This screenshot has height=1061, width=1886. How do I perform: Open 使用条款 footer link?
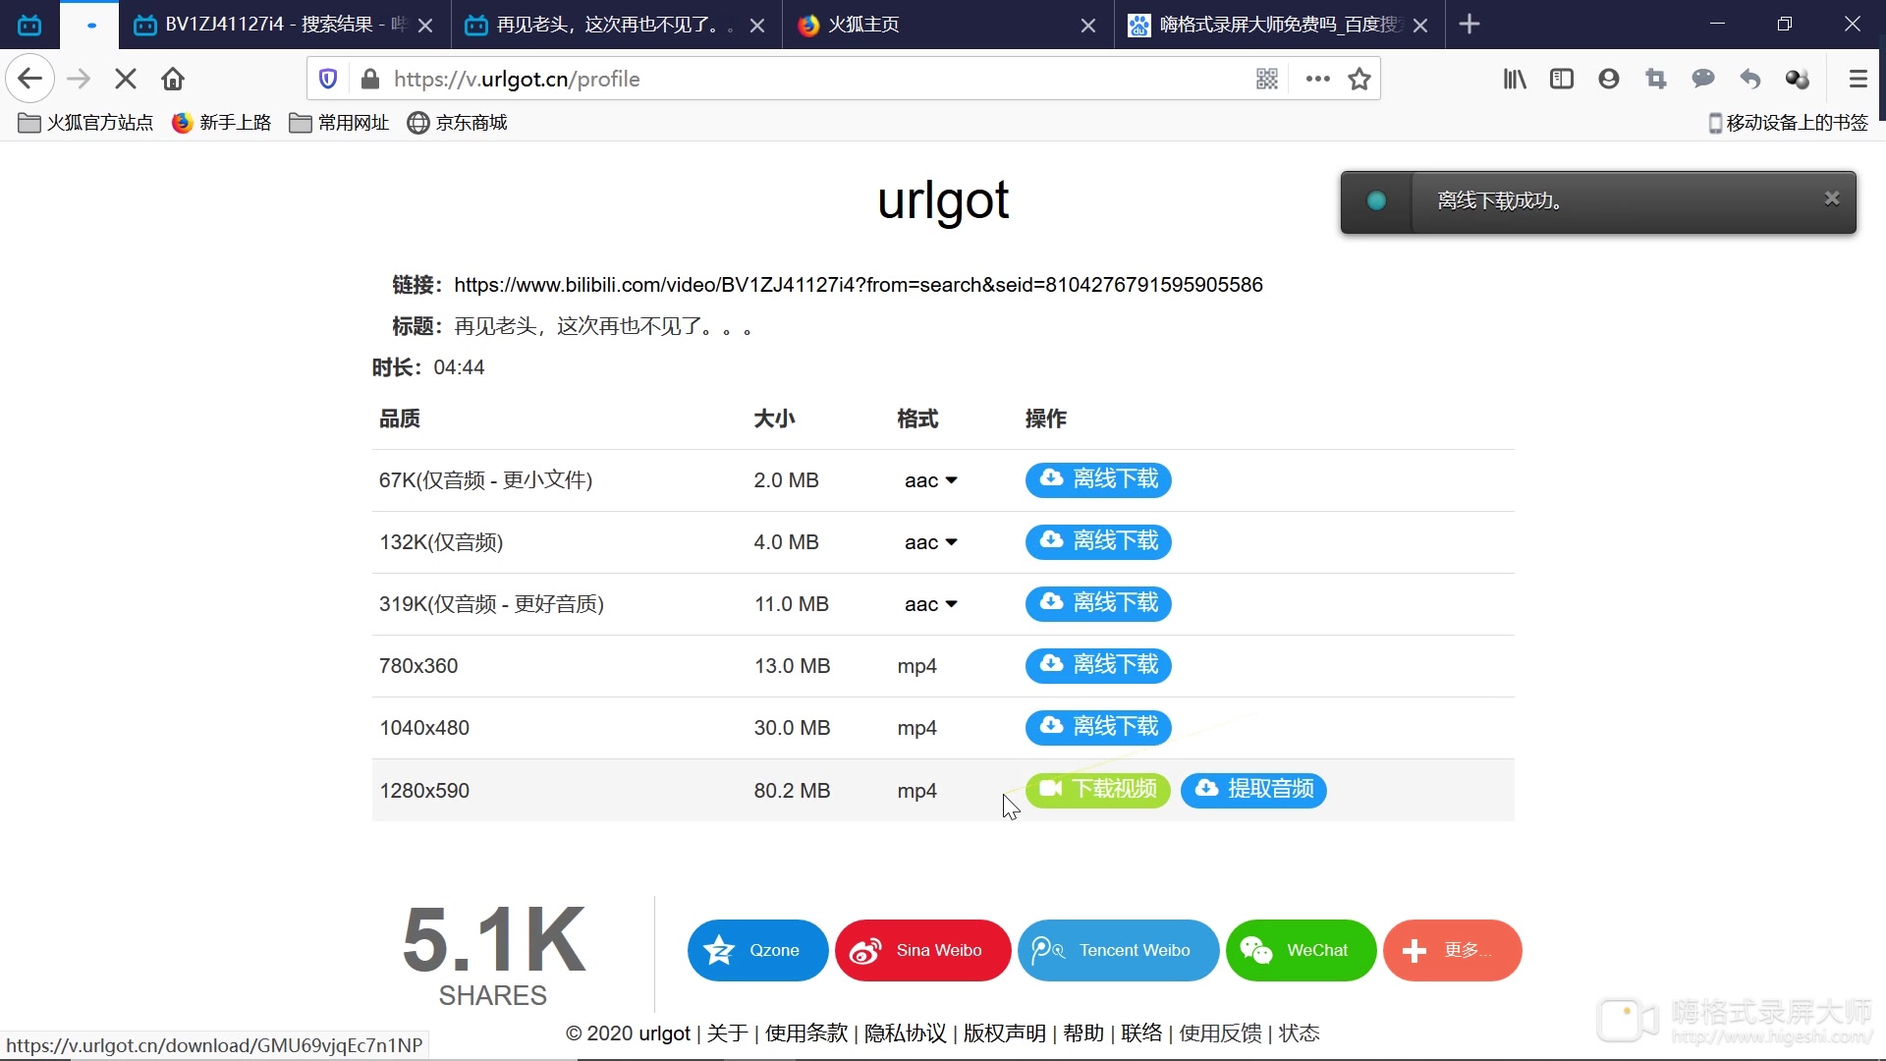pyautogui.click(x=806, y=1033)
